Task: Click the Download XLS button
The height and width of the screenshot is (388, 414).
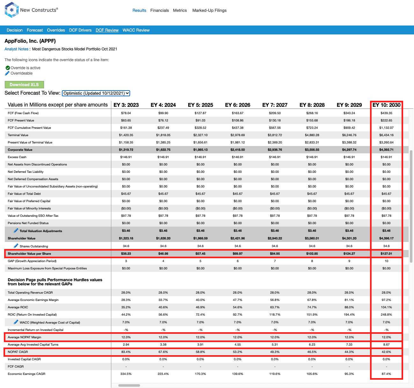Action: point(24,84)
